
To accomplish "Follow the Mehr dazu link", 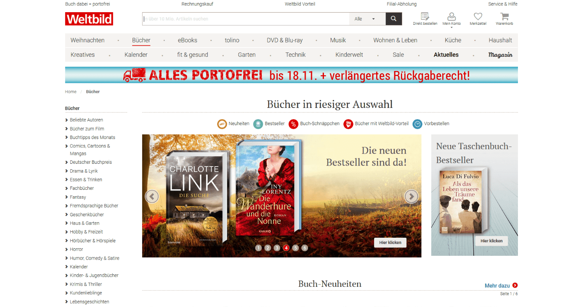I will (x=497, y=286).
